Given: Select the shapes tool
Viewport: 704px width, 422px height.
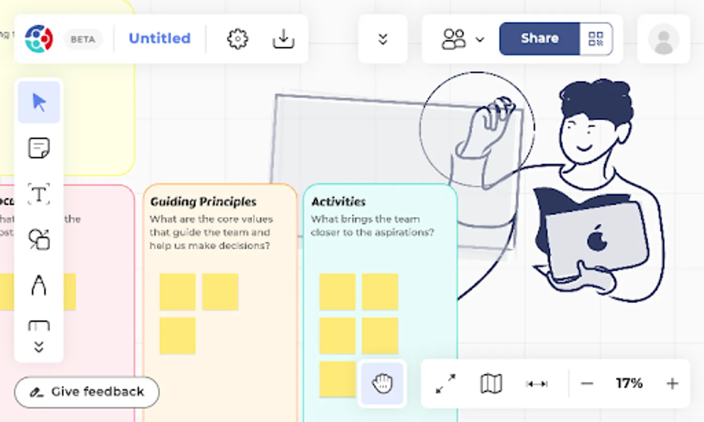Looking at the screenshot, I should [39, 239].
